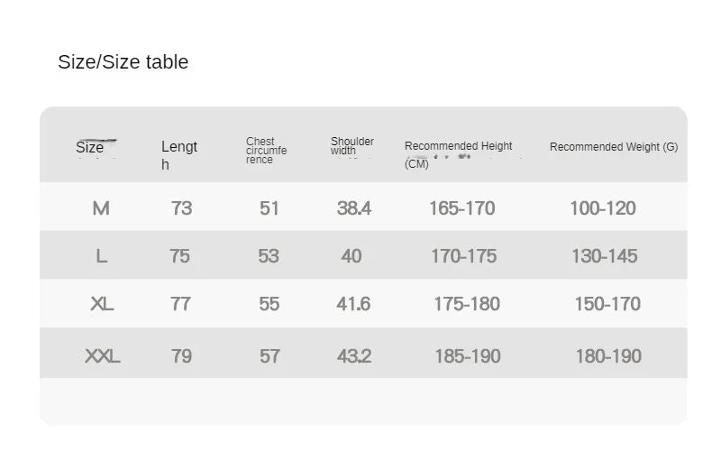Select the shoulder width value 38.4
721x470 pixels.
[x=354, y=208]
